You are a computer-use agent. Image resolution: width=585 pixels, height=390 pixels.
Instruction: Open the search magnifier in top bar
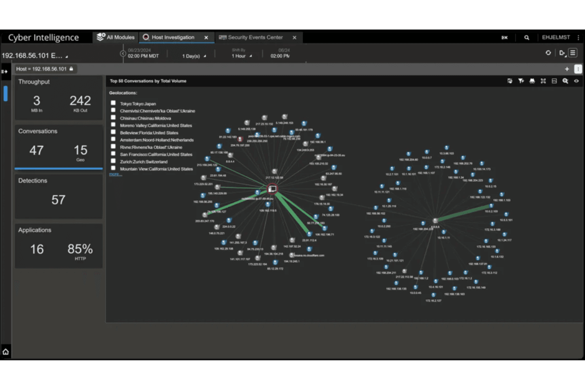pos(526,38)
